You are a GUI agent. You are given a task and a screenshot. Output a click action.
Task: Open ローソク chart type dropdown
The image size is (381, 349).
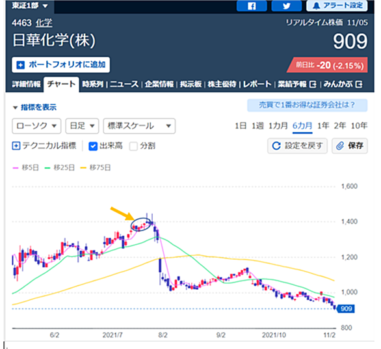click(36, 126)
